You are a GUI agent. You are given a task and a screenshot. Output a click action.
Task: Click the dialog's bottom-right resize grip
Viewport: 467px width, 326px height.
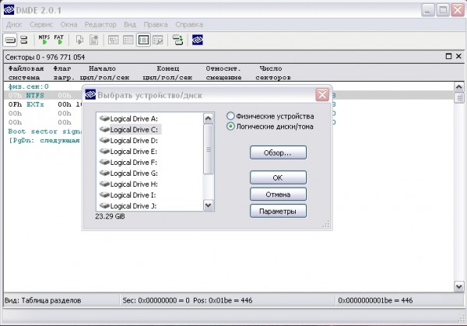point(326,224)
